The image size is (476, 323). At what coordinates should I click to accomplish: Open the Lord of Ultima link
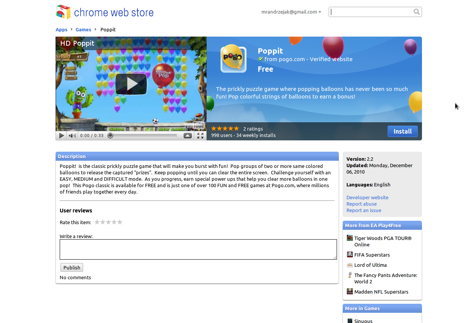(371, 265)
